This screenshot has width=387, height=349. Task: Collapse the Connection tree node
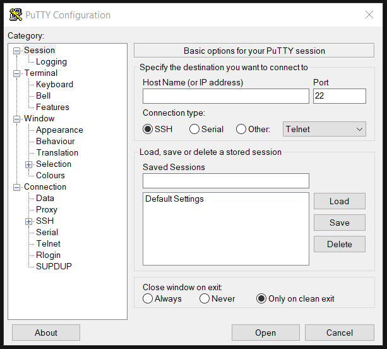coord(16,187)
